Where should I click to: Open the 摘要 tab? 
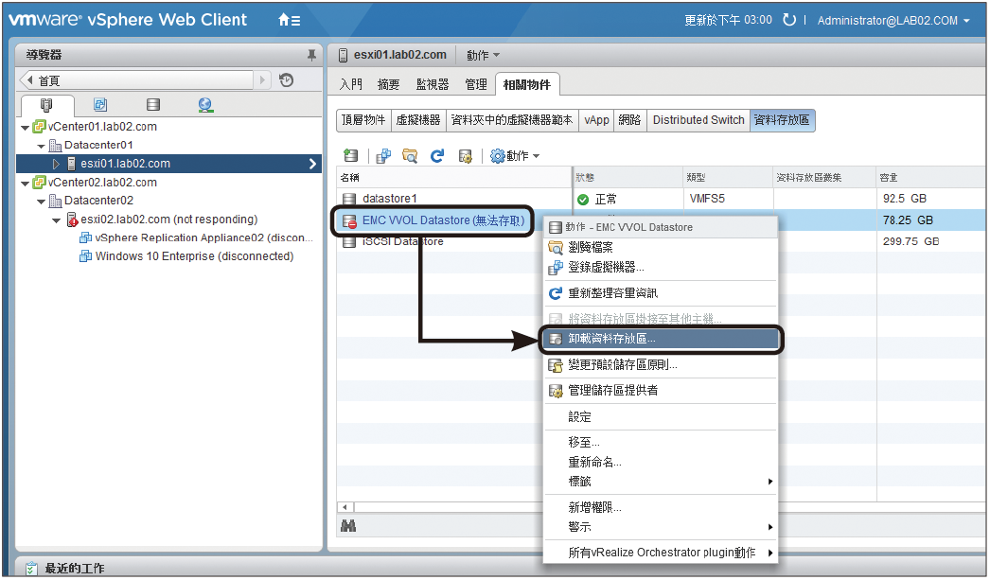tap(388, 84)
